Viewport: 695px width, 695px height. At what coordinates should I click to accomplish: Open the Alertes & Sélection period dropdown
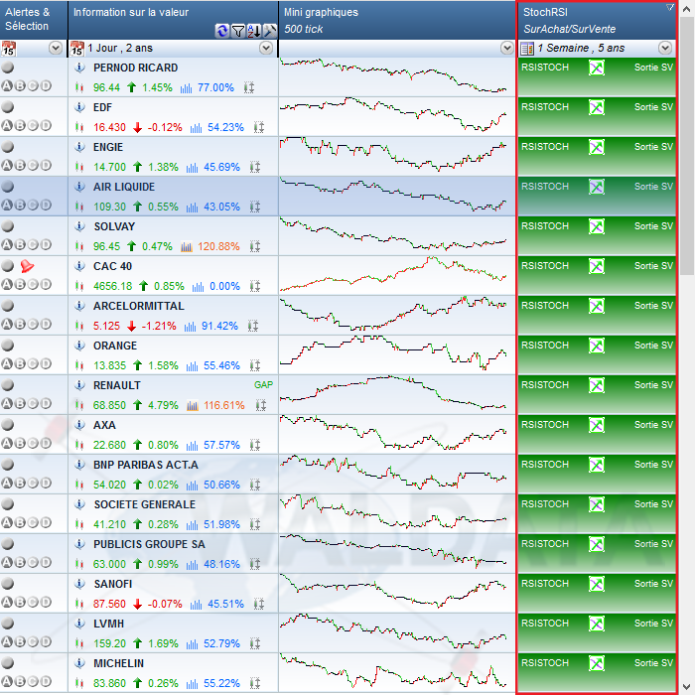[x=56, y=48]
